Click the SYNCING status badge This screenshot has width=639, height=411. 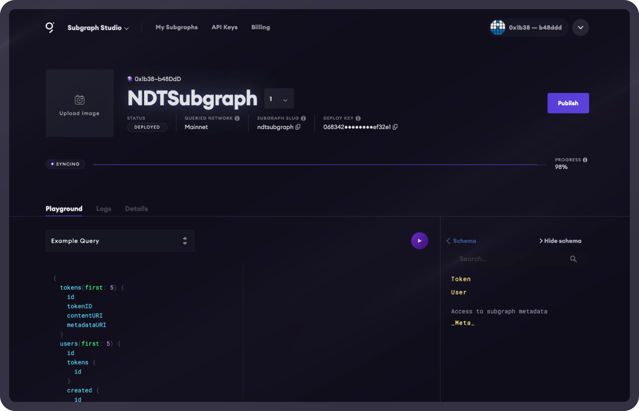(x=65, y=164)
